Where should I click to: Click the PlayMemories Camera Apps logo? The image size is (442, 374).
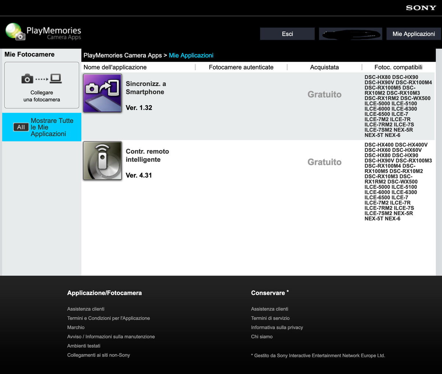(x=43, y=32)
